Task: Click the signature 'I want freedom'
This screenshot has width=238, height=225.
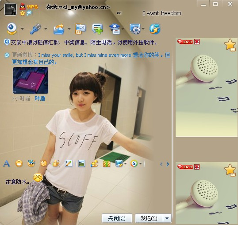Action: coord(162,13)
